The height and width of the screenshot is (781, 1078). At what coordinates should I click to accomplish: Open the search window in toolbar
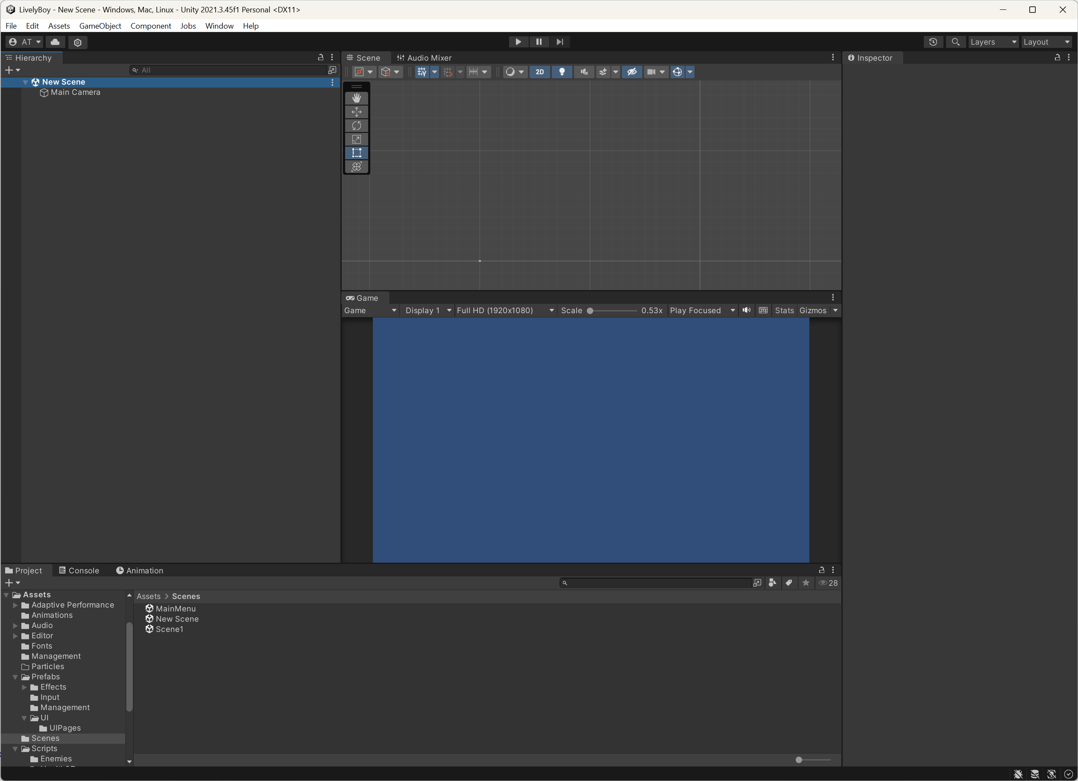pos(956,42)
